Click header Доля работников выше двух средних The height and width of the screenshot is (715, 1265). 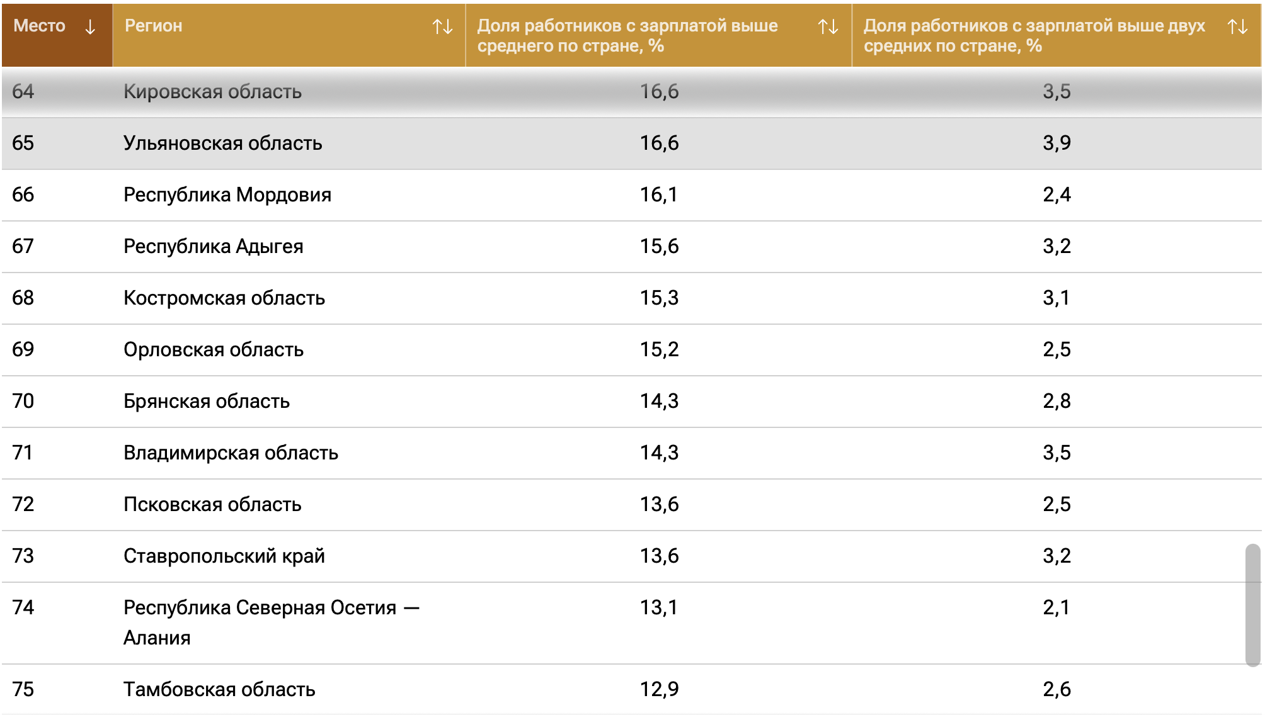tap(1033, 35)
